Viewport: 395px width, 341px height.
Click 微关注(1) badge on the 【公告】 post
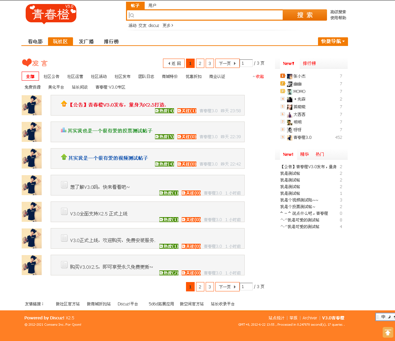[187, 111]
